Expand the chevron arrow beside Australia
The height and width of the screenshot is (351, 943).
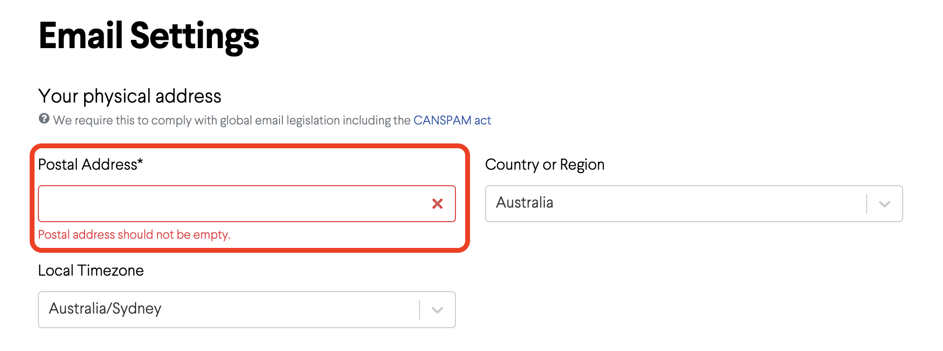pyautogui.click(x=885, y=204)
